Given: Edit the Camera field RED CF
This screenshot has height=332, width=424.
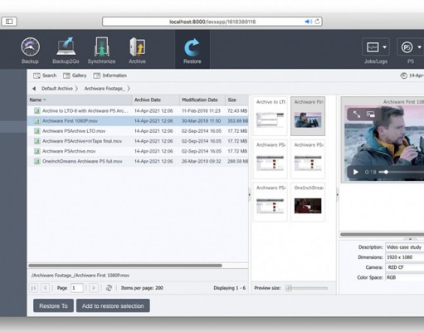Looking at the screenshot, I should (x=404, y=267).
